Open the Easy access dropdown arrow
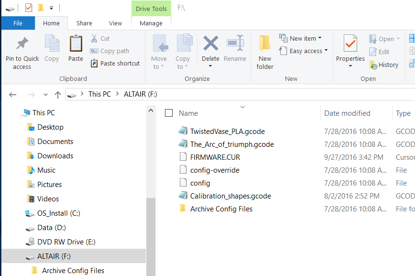Screen dimensions: 415x276 point(326,50)
